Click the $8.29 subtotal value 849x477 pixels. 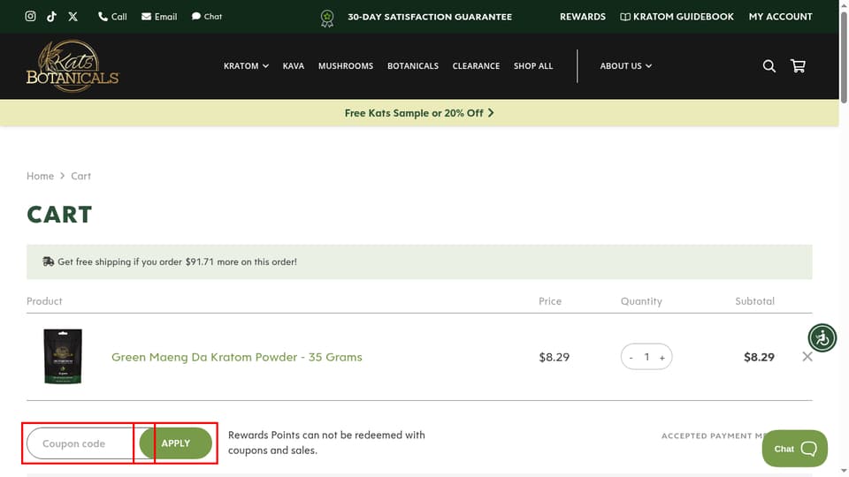759,357
